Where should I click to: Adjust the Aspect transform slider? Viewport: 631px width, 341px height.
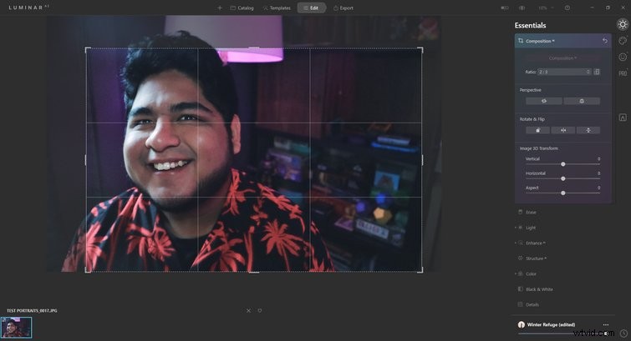(563, 193)
